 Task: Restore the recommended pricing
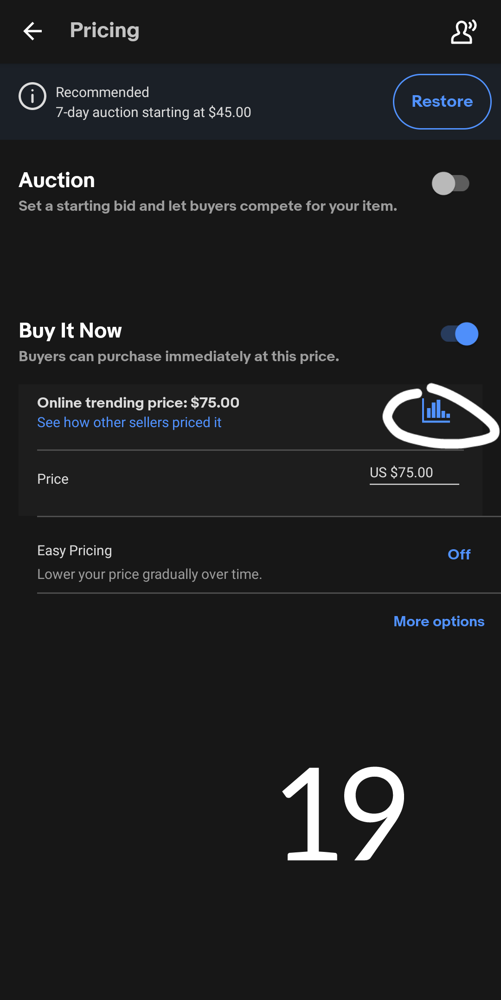pos(442,101)
